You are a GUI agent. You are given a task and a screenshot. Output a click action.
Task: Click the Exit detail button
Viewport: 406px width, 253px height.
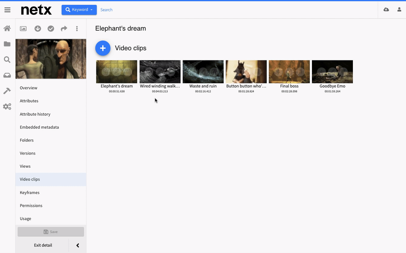pos(43,245)
